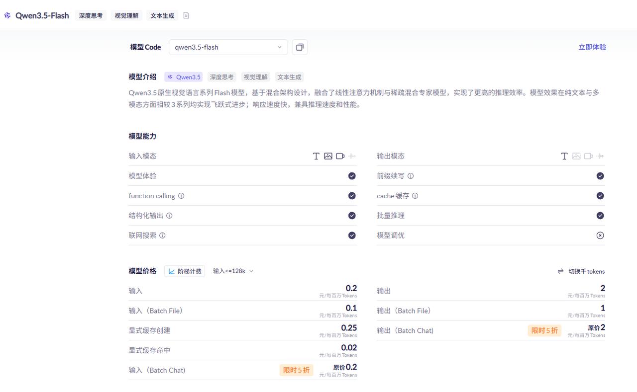The width and height of the screenshot is (637, 392).
Task: Click the checkmark for 模型体验
Action: coord(352,176)
